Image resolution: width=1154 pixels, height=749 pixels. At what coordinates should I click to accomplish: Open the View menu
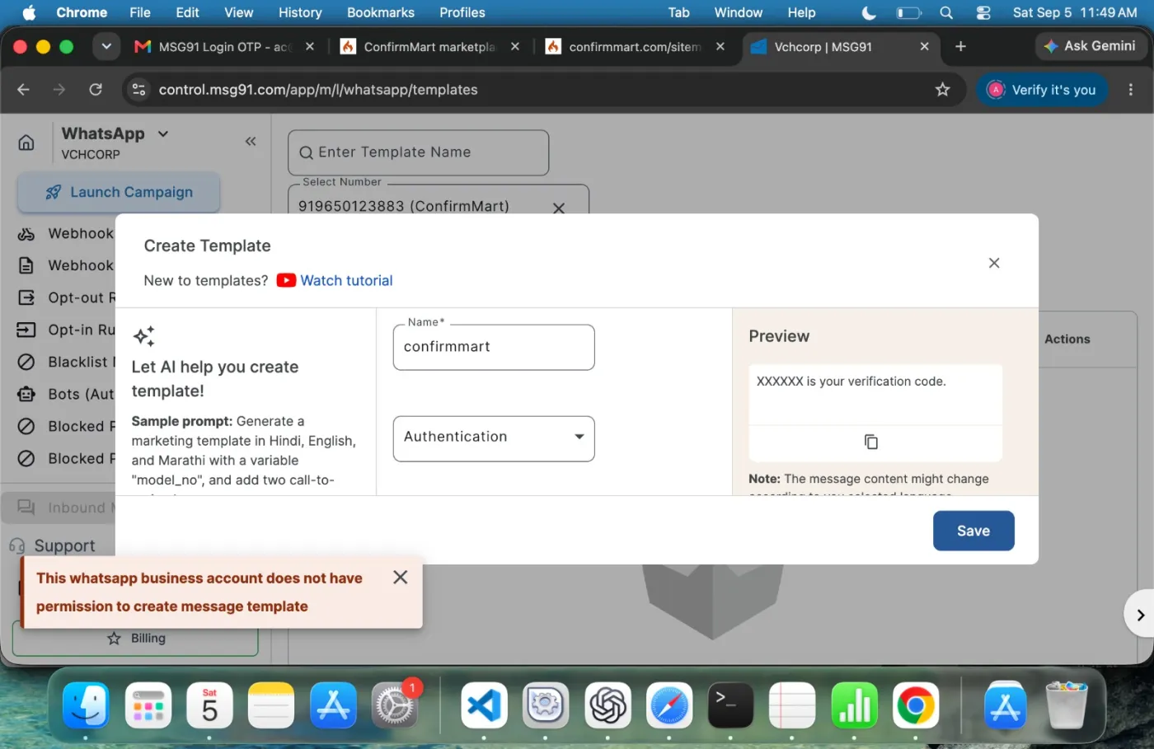coord(239,12)
